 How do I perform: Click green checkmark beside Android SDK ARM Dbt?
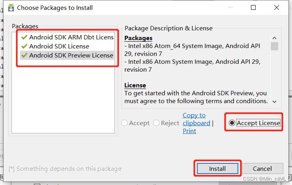click(x=24, y=37)
